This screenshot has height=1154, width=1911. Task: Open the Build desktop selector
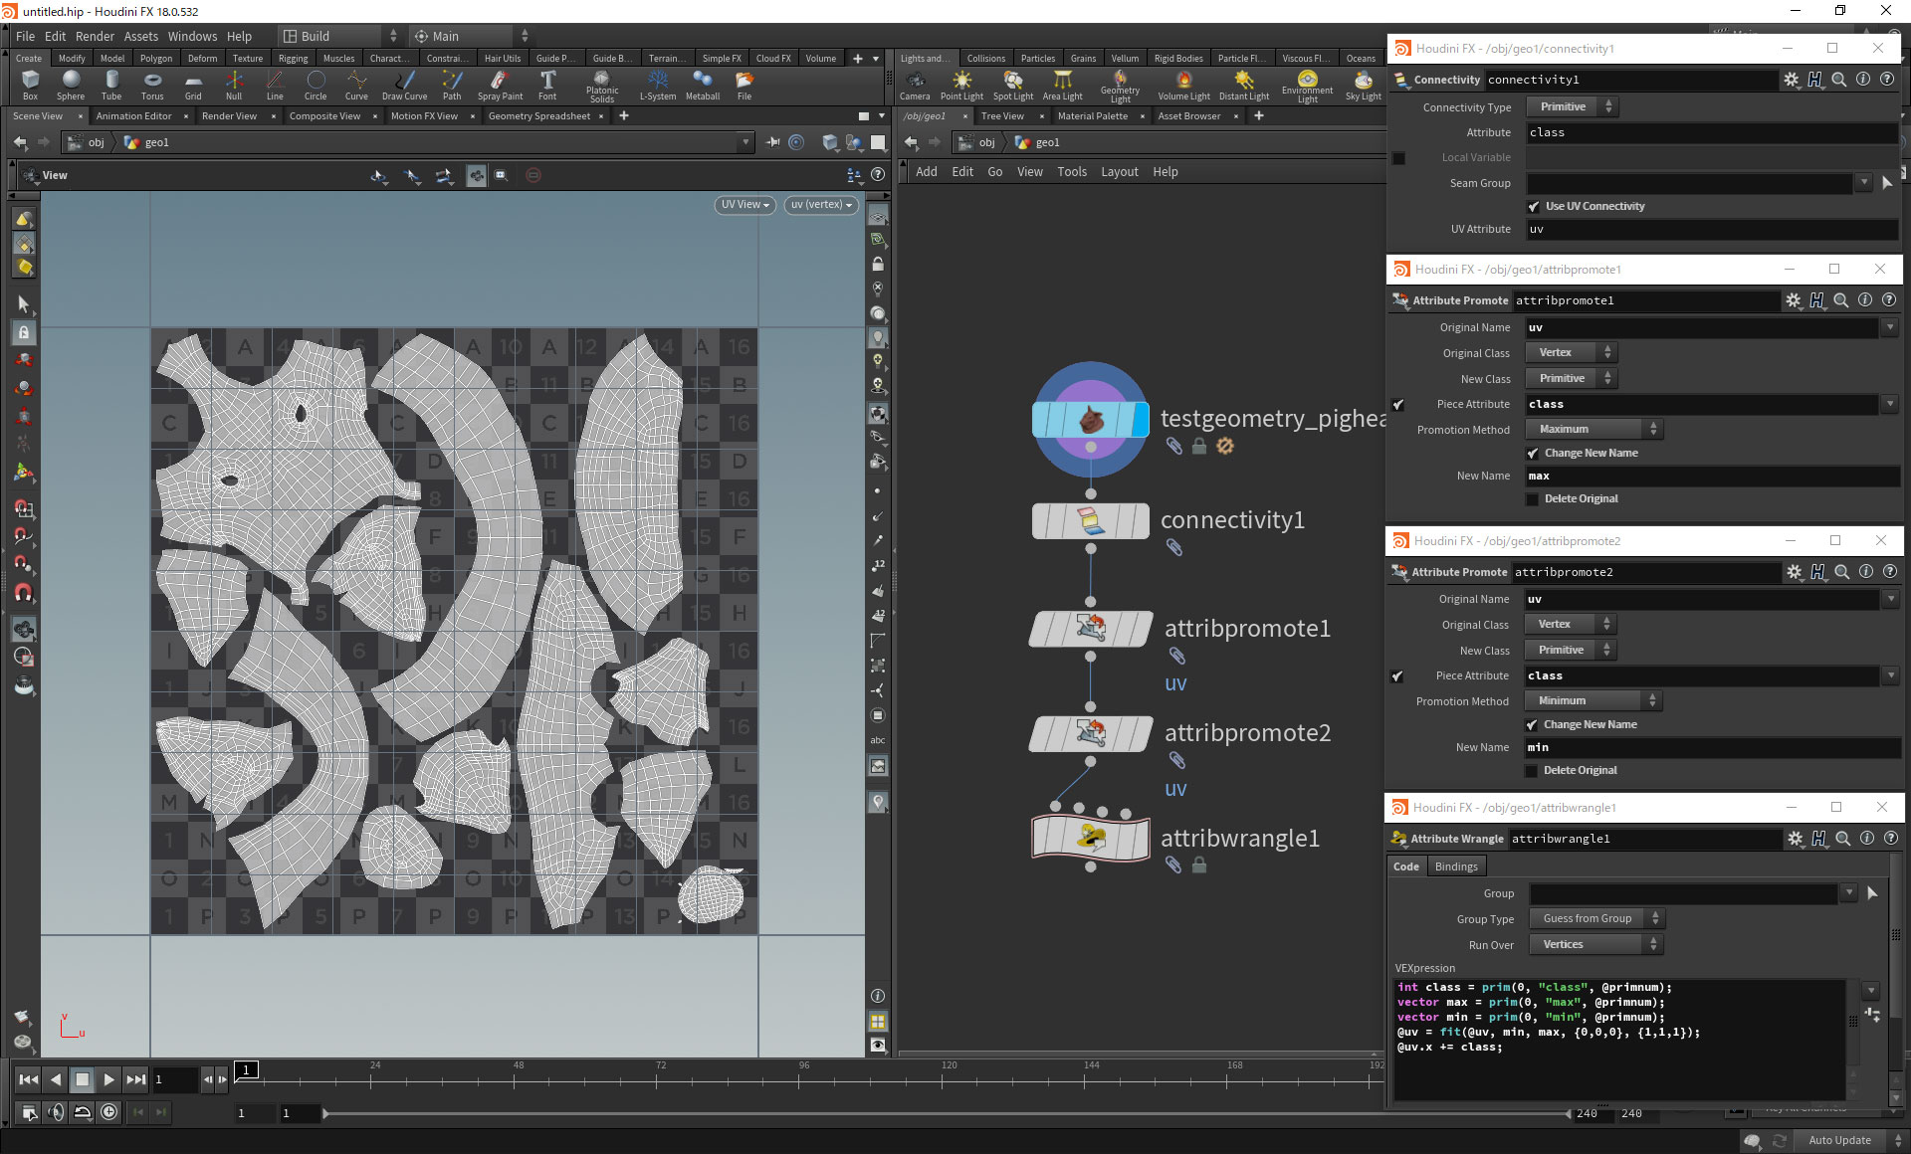click(x=339, y=36)
